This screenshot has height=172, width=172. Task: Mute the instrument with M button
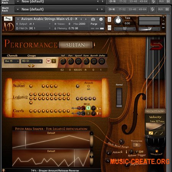109,28
